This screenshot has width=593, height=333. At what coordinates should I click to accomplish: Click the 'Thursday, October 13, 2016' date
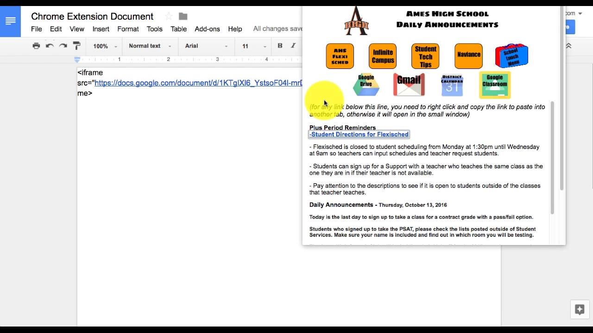pos(413,205)
